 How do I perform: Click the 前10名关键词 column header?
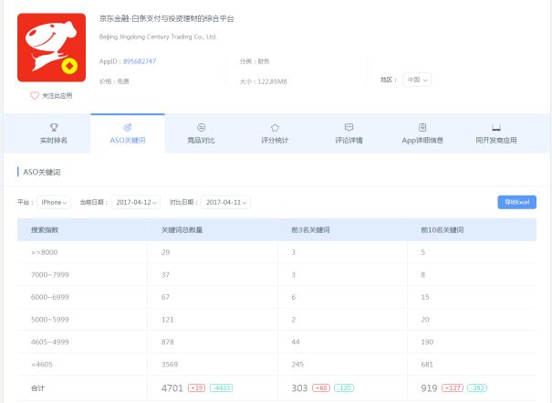point(443,230)
